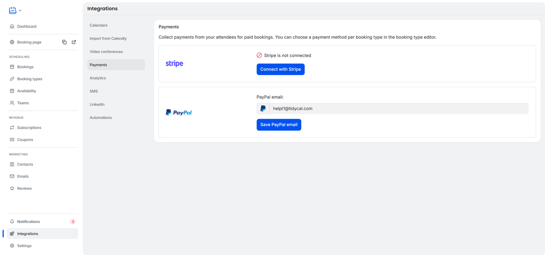Click the Connect with Stripe button
545x255 pixels.
281,69
